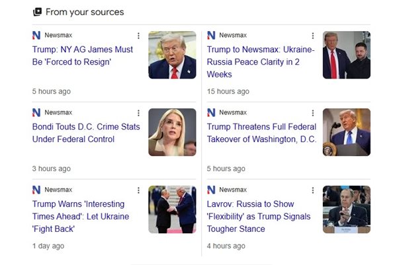
Task: Open three-dot menu for 'Interesting Times Ahead' story
Action: [138, 190]
